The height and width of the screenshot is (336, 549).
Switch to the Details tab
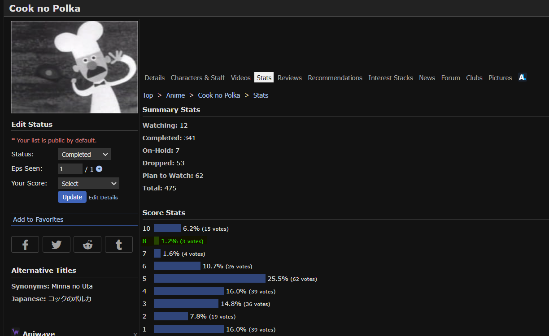[x=155, y=78]
